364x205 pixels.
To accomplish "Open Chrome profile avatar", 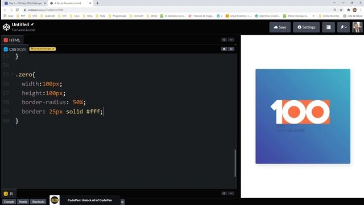I will pyautogui.click(x=354, y=10).
